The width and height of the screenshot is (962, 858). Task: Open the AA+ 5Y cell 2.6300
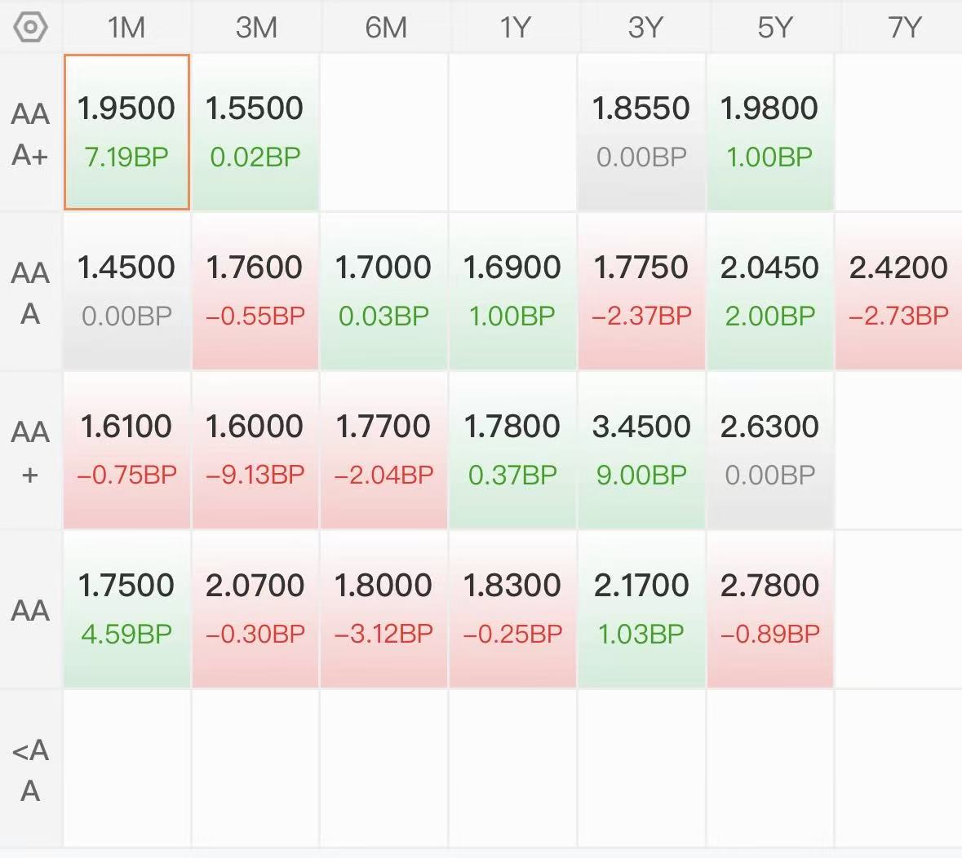point(770,450)
